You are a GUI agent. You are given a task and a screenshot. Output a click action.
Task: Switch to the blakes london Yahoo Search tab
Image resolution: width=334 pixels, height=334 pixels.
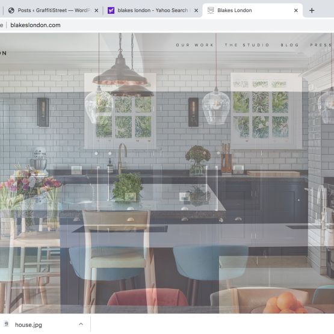152,10
